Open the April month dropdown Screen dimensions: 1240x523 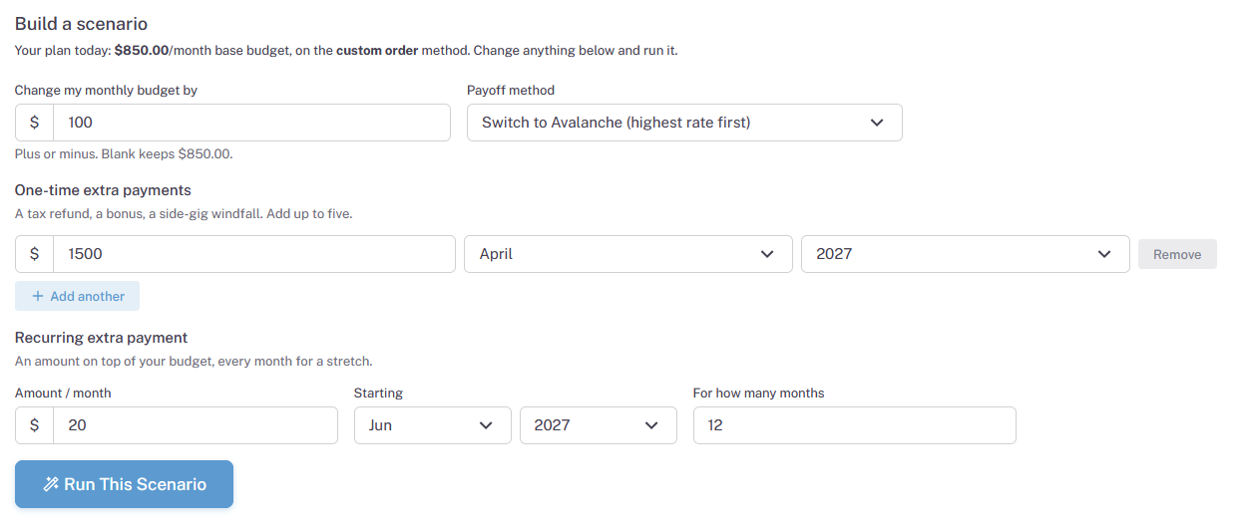[x=628, y=254]
